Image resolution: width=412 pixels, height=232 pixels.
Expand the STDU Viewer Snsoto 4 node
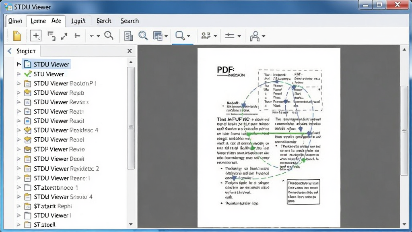coord(19,197)
